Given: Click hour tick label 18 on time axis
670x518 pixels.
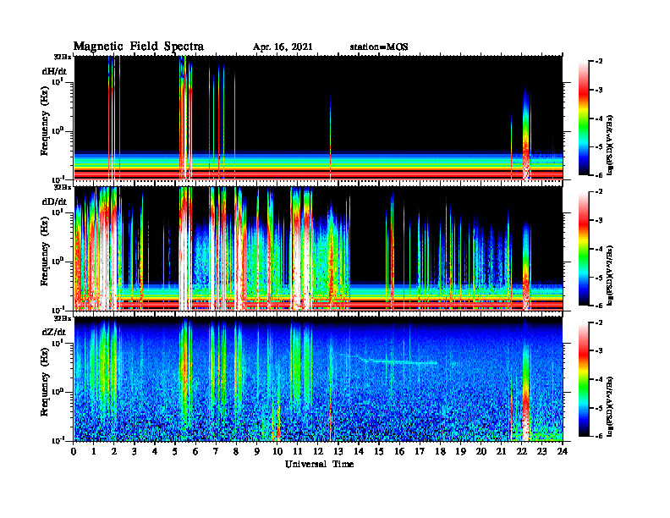Looking at the screenshot, I should [x=440, y=451].
